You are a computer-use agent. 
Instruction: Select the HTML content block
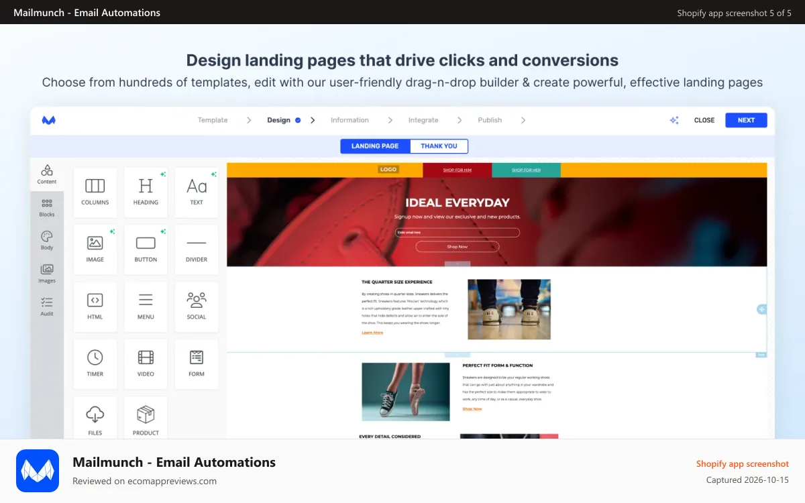(95, 307)
